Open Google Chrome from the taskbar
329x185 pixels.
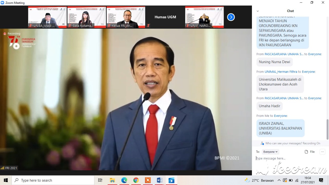coord(136,180)
